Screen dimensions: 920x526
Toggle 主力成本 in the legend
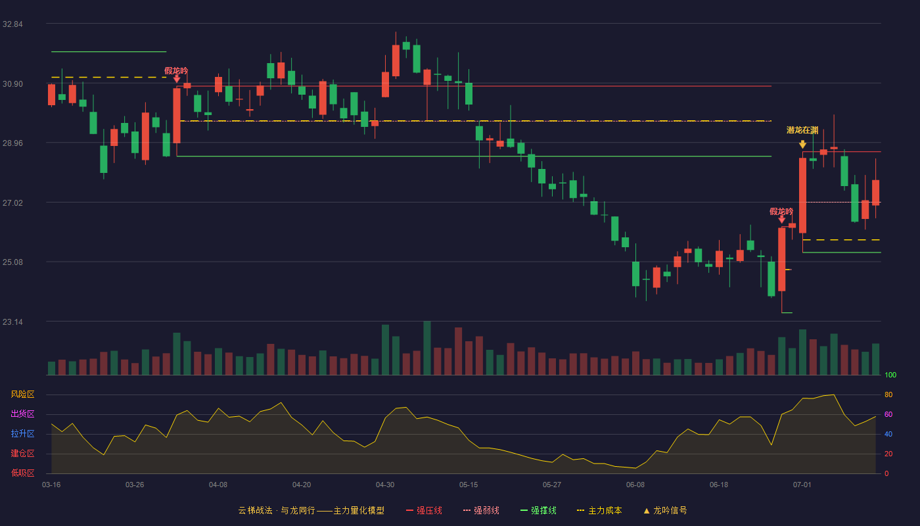599,510
